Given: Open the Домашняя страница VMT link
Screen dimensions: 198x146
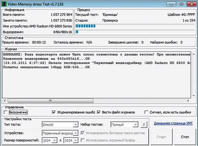Looking at the screenshot, I should pyautogui.click(x=173, y=124).
